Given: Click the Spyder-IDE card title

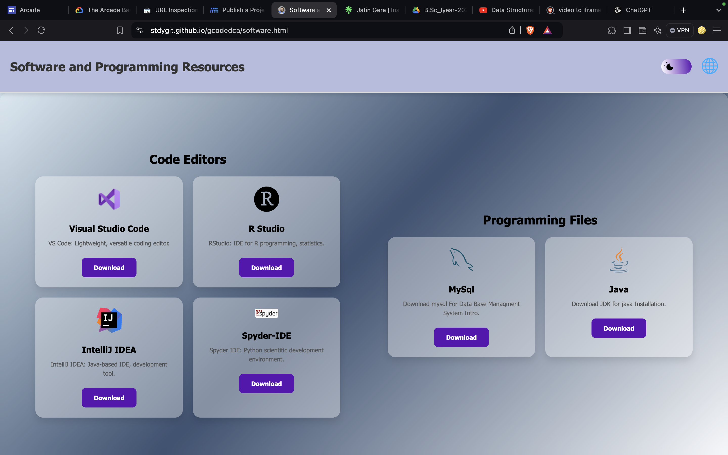Looking at the screenshot, I should pyautogui.click(x=266, y=335).
